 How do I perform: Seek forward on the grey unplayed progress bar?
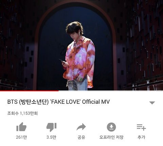point(111,91)
